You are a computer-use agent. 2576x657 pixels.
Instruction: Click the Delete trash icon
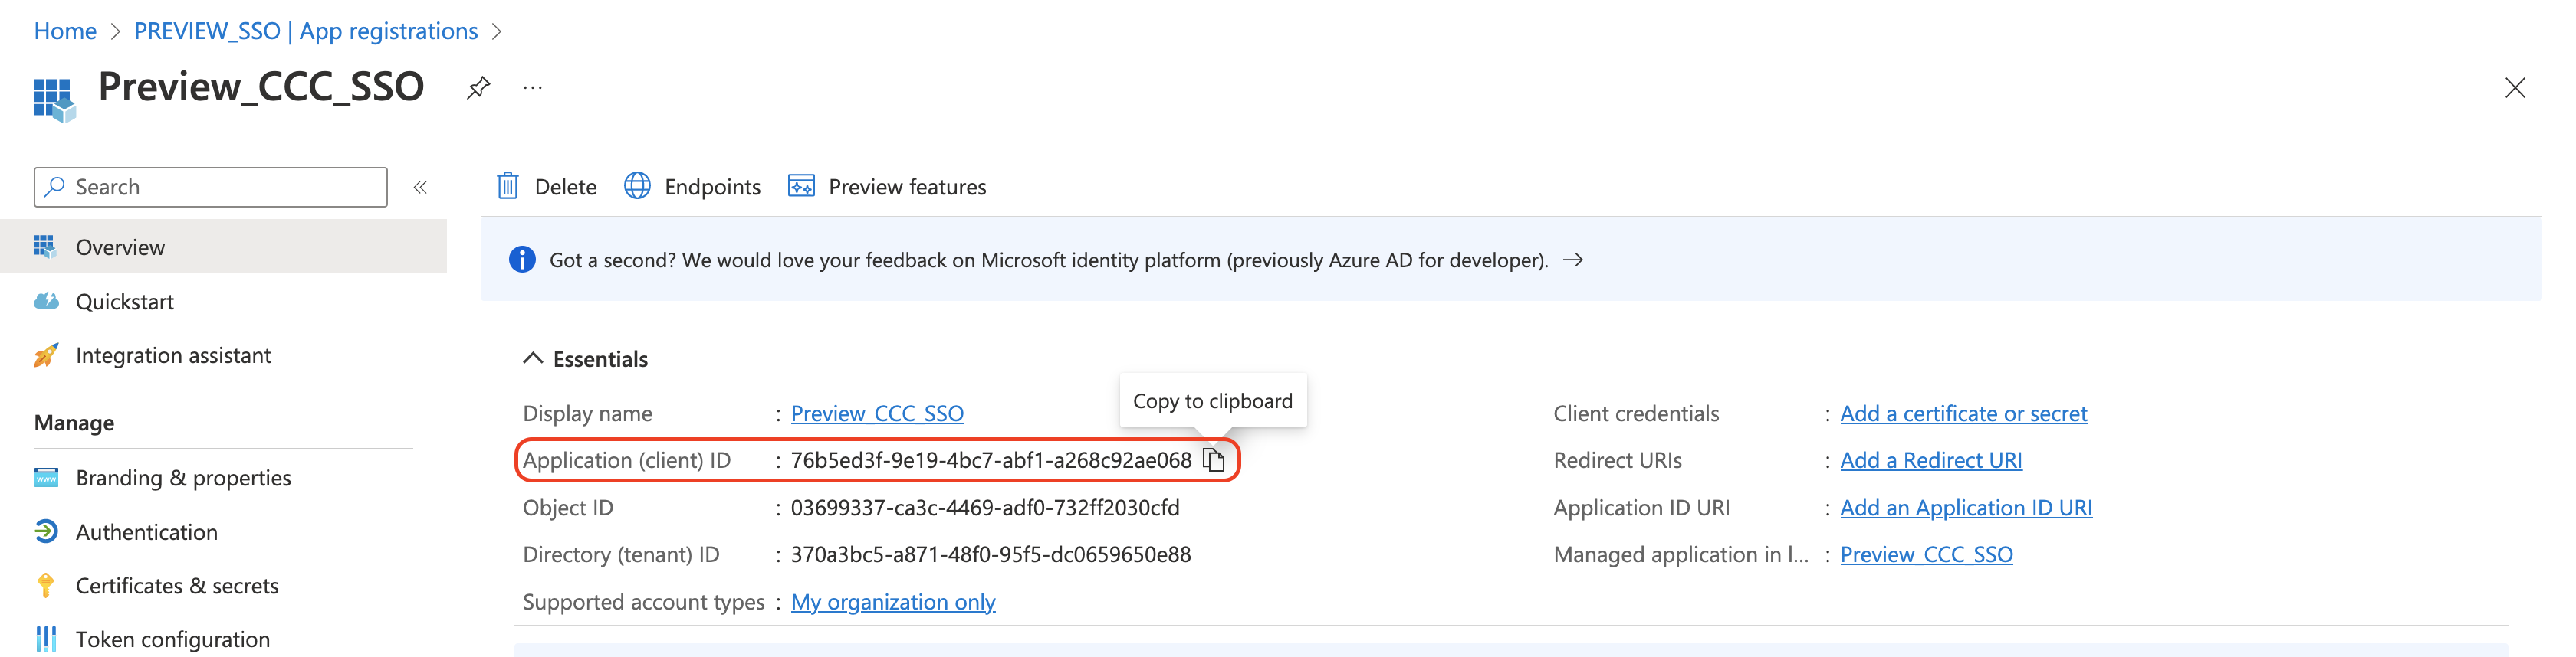[x=508, y=187]
